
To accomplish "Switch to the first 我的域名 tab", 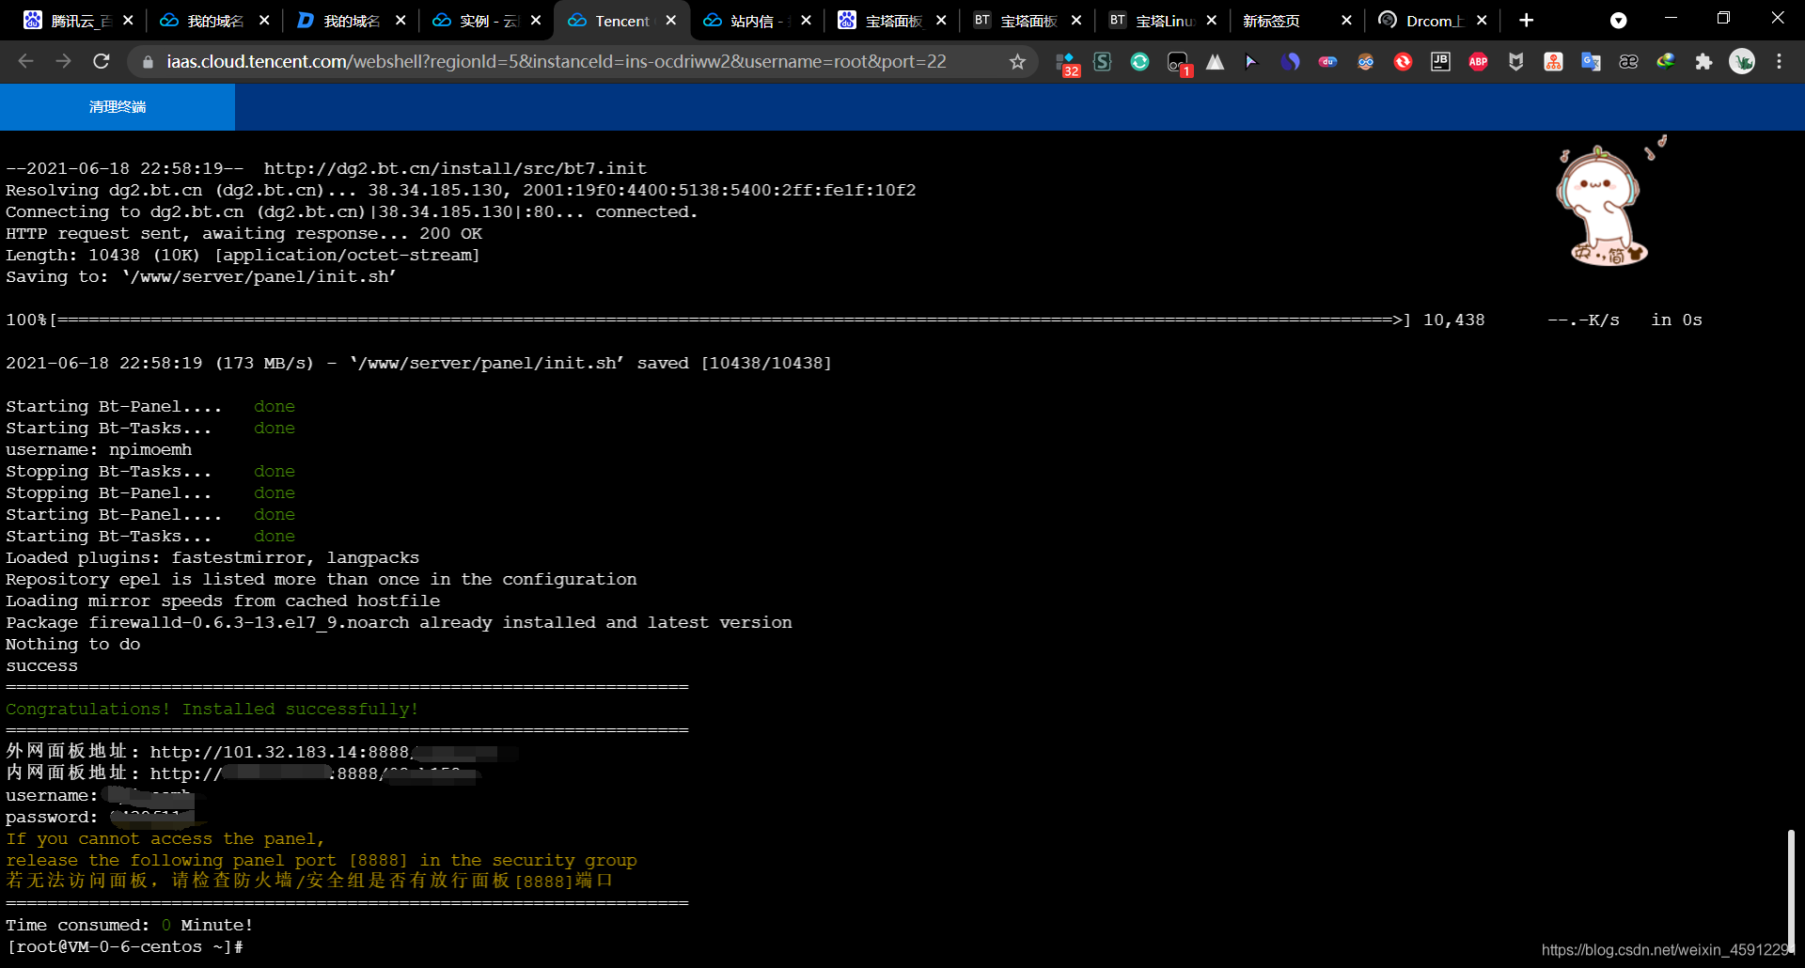I will pos(214,21).
